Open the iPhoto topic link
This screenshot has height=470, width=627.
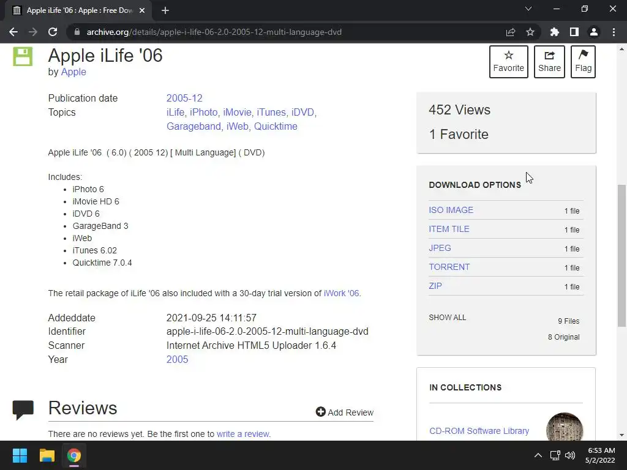pyautogui.click(x=203, y=113)
